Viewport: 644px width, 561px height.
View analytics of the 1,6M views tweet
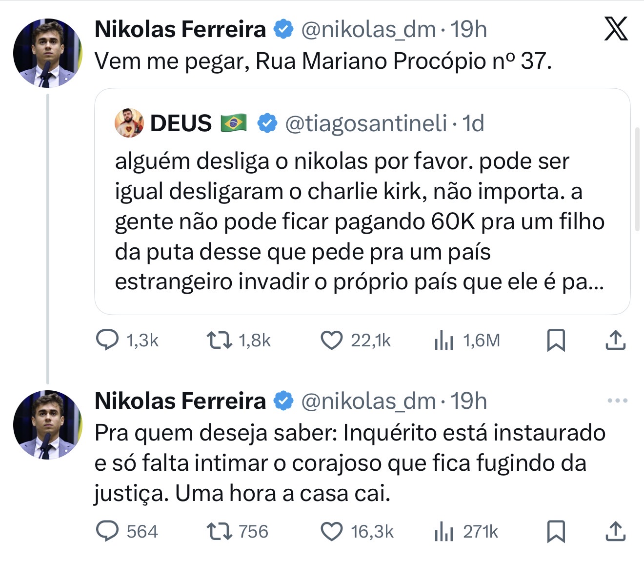pos(444,341)
